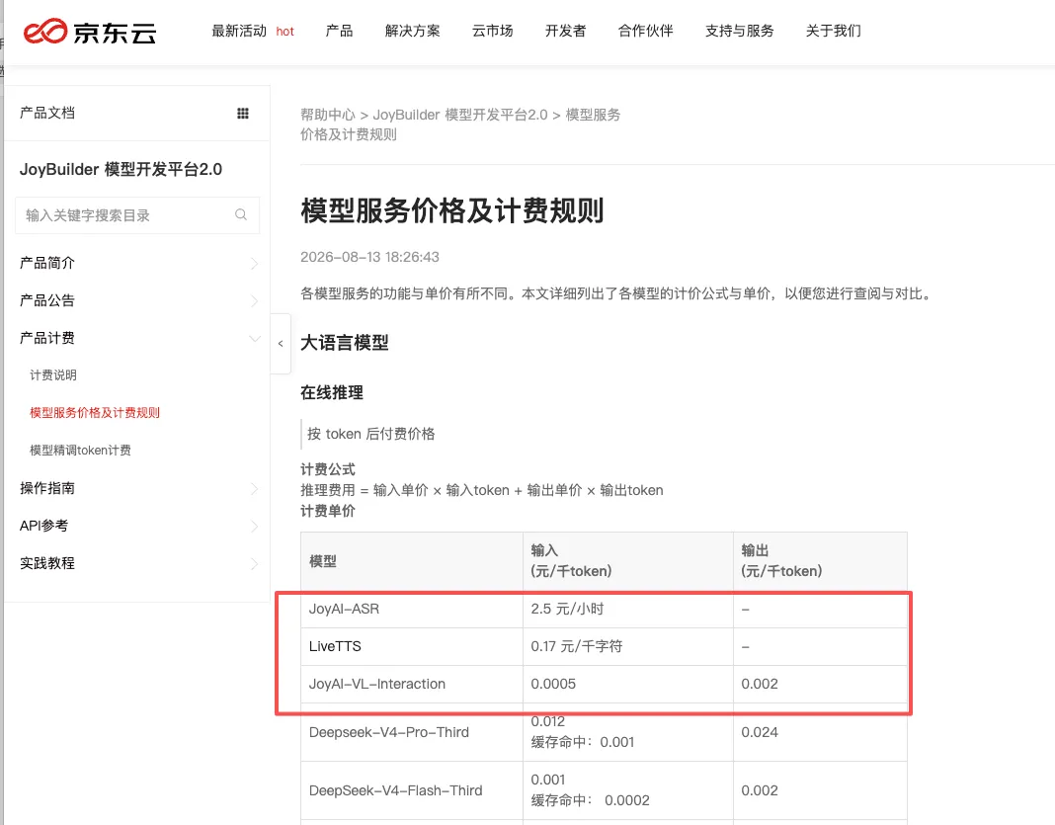Open the 产品 top navigation menu

point(339,31)
